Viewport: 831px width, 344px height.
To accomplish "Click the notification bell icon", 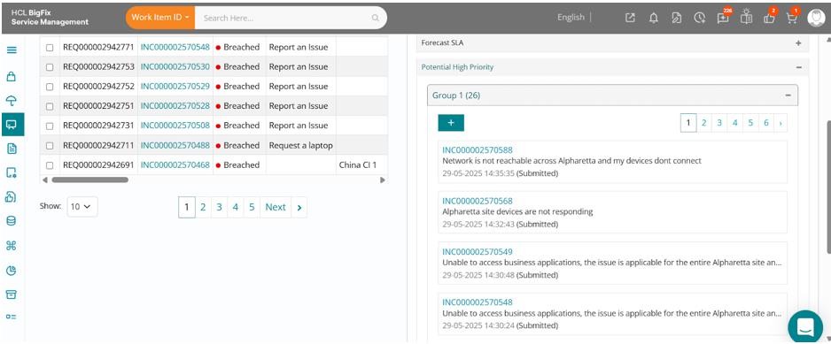I will [x=654, y=18].
